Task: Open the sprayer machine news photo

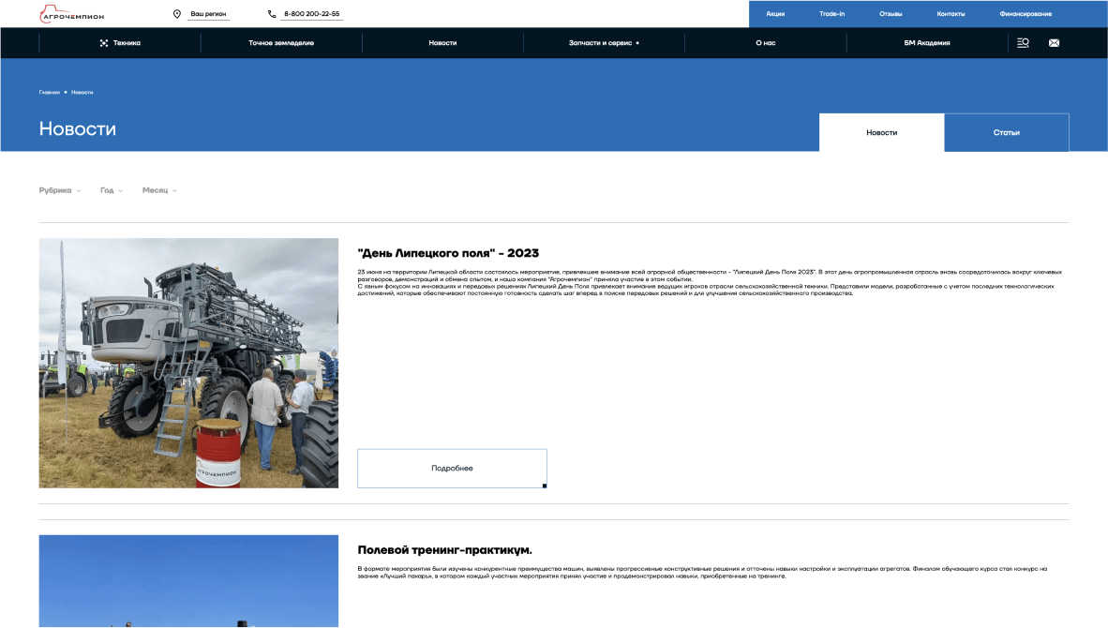Action: [x=188, y=363]
